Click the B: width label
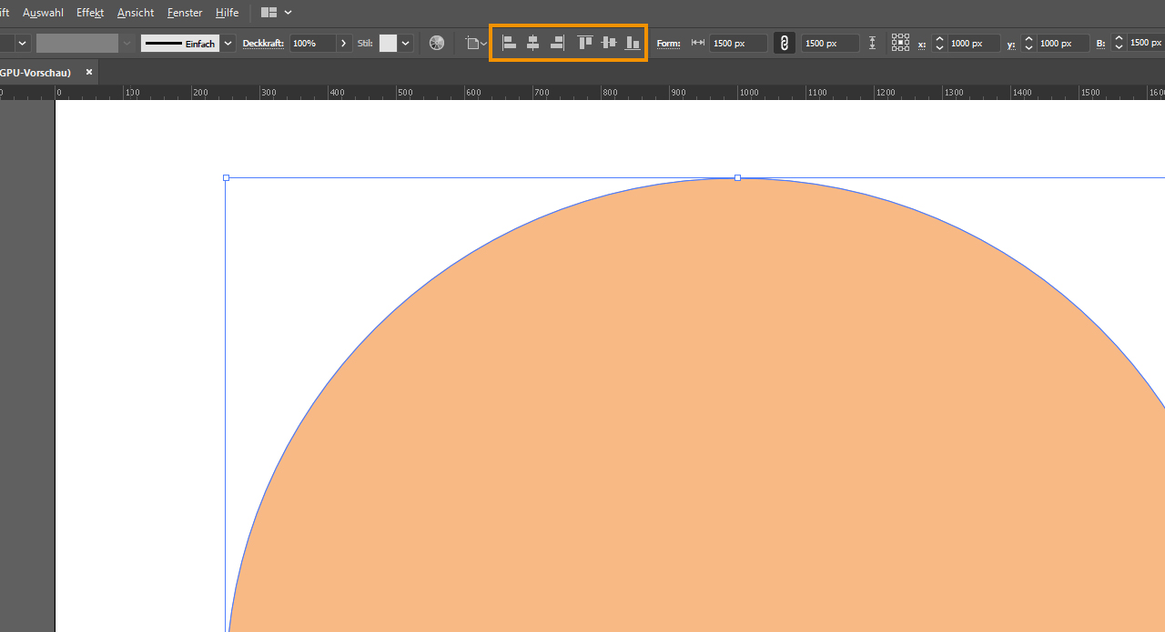This screenshot has width=1165, height=632. click(x=1100, y=44)
